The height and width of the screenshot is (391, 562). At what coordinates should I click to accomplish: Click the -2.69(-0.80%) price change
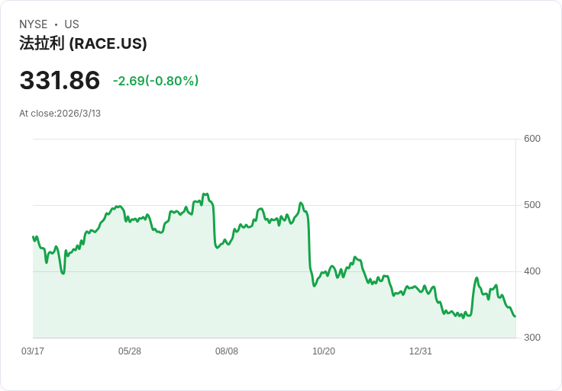[x=156, y=81]
